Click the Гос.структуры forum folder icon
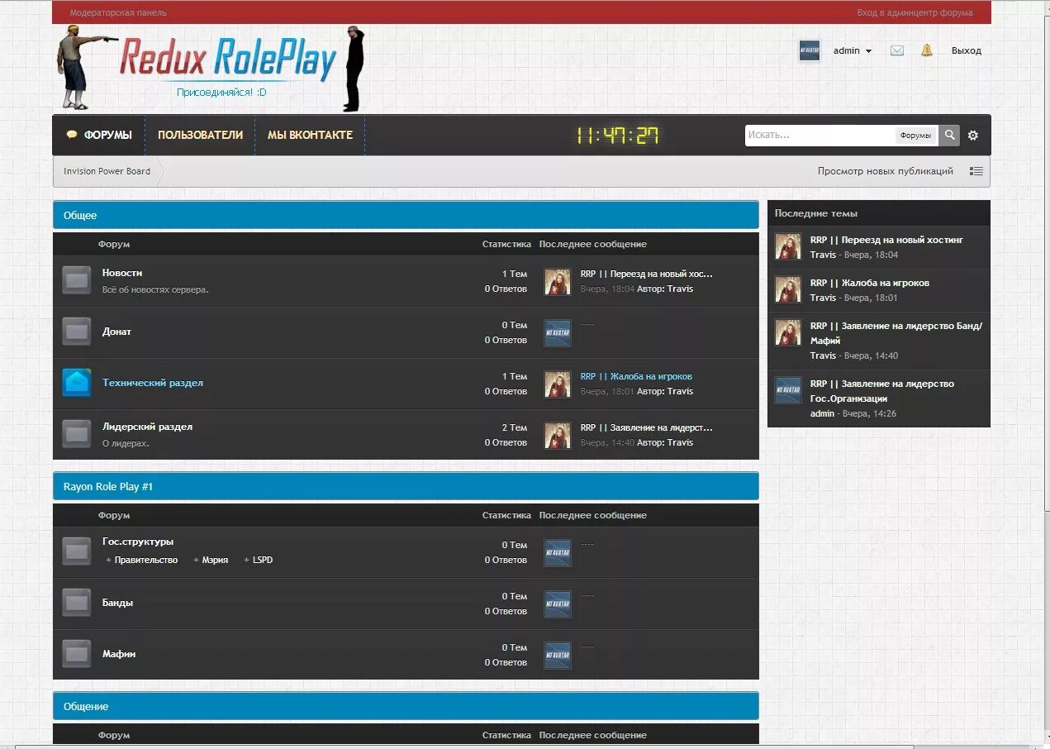This screenshot has width=1050, height=749. (77, 551)
